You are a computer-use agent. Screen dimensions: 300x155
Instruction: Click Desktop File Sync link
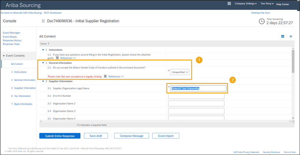[261, 13]
